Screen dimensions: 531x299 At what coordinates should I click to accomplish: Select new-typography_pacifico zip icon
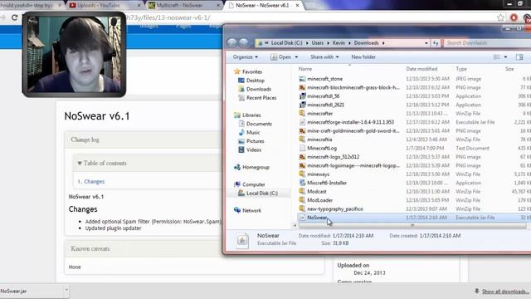[302, 208]
